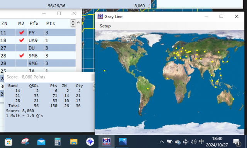
Task: Click the down arrow of the log stepper
Action: (73, 25)
